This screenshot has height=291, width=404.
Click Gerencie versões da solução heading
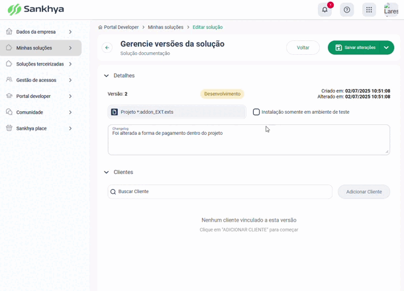coord(172,44)
